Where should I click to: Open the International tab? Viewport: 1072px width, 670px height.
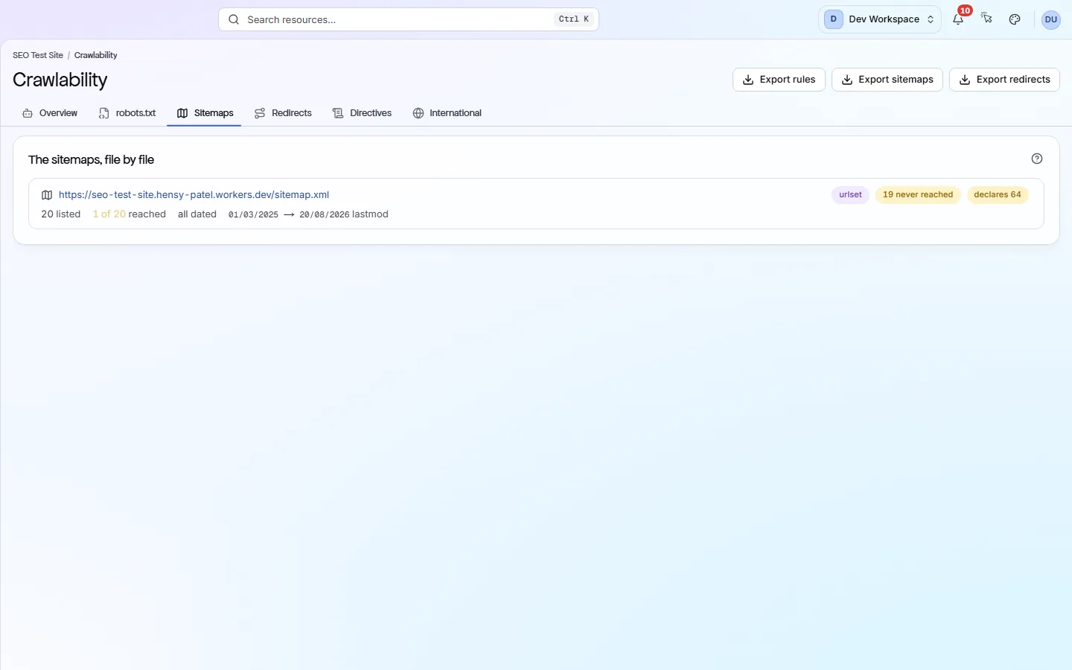click(447, 113)
